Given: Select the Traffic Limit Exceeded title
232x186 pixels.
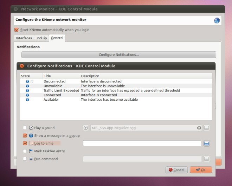Looking at the screenshot, I should (x=61, y=91).
